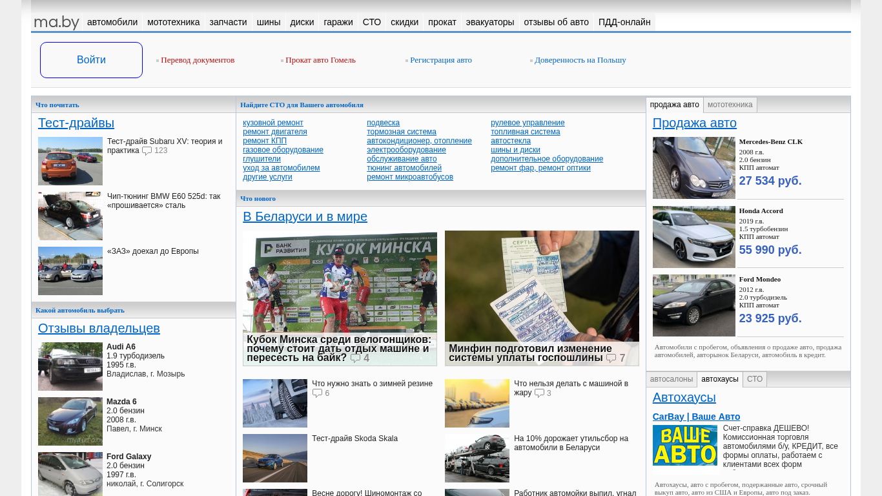Image resolution: width=882 pixels, height=496 pixels.
Task: Open BMW E60 chip-tuning thumbnail
Action: click(70, 216)
